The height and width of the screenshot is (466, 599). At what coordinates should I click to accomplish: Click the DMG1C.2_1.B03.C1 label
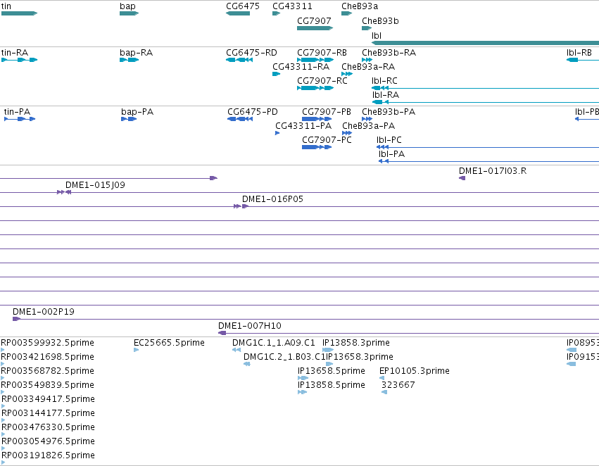tap(284, 357)
